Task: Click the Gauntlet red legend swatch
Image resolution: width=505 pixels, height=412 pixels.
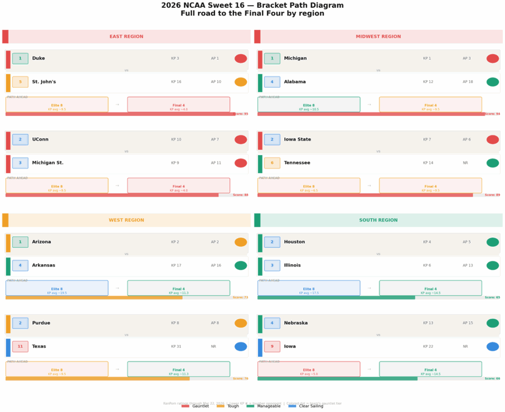Action: click(x=185, y=406)
